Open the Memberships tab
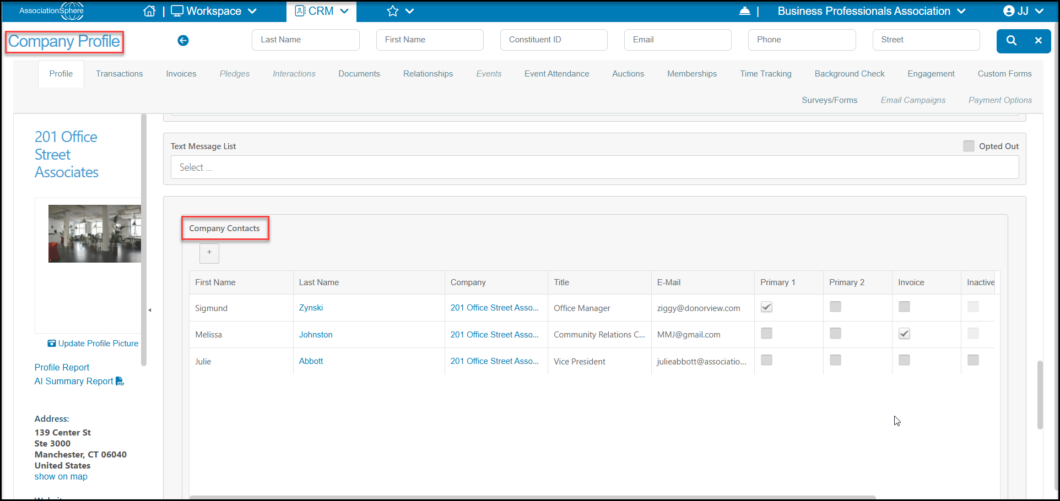This screenshot has height=501, width=1060. coord(692,74)
